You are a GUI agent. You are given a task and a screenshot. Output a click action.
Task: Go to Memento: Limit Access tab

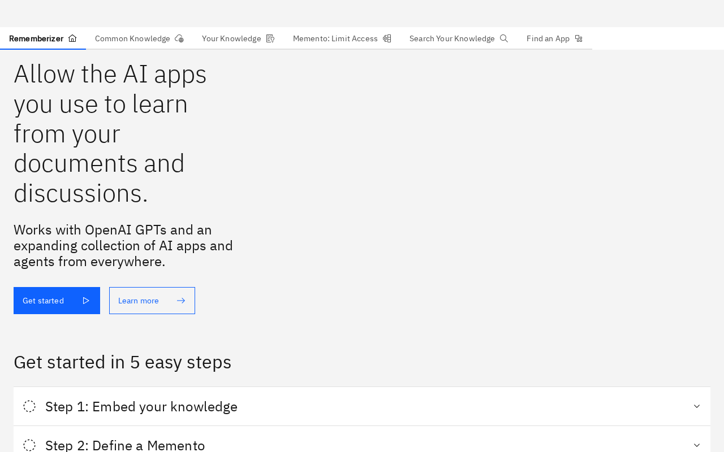point(335,38)
